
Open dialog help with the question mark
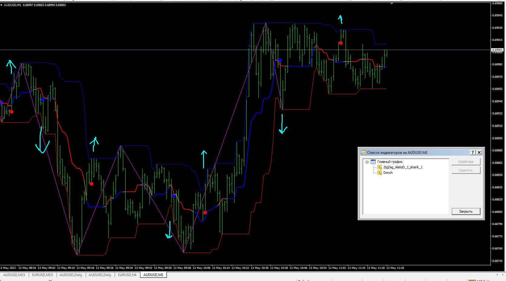(x=473, y=152)
